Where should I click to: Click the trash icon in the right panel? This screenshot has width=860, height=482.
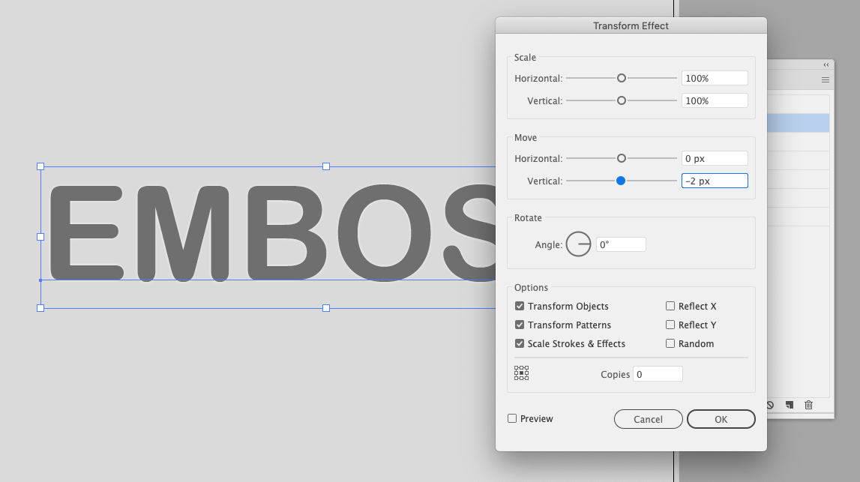(x=808, y=405)
